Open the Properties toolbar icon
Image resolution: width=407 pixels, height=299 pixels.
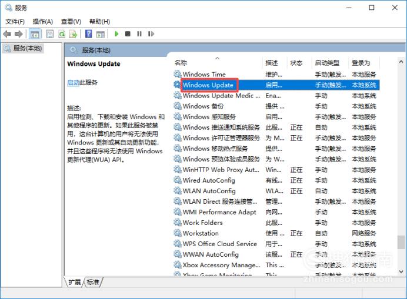[x=49, y=34]
